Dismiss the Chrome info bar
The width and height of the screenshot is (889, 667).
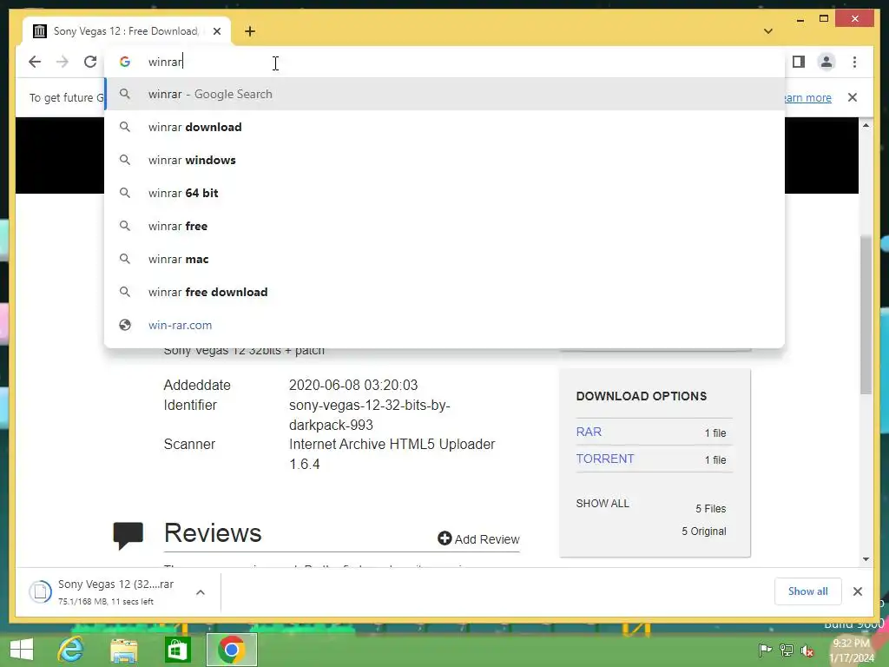(852, 97)
